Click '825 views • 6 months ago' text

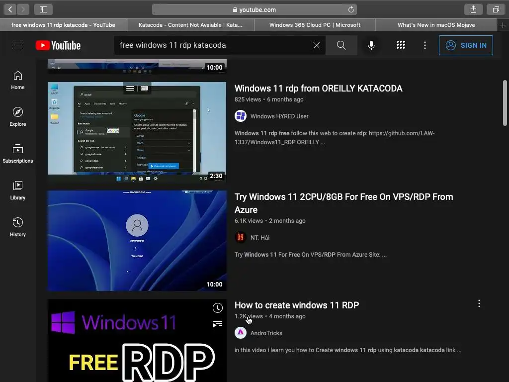(269, 99)
